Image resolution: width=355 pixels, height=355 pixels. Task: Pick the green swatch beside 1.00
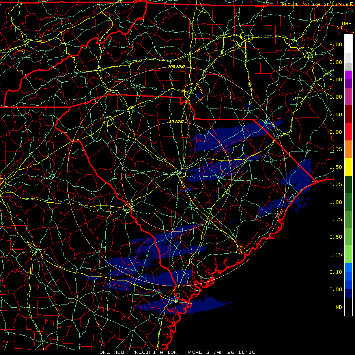(x=348, y=202)
